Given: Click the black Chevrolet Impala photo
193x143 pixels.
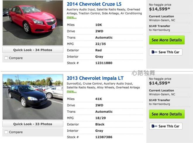Looking at the screenshot, I should [x=33, y=97].
